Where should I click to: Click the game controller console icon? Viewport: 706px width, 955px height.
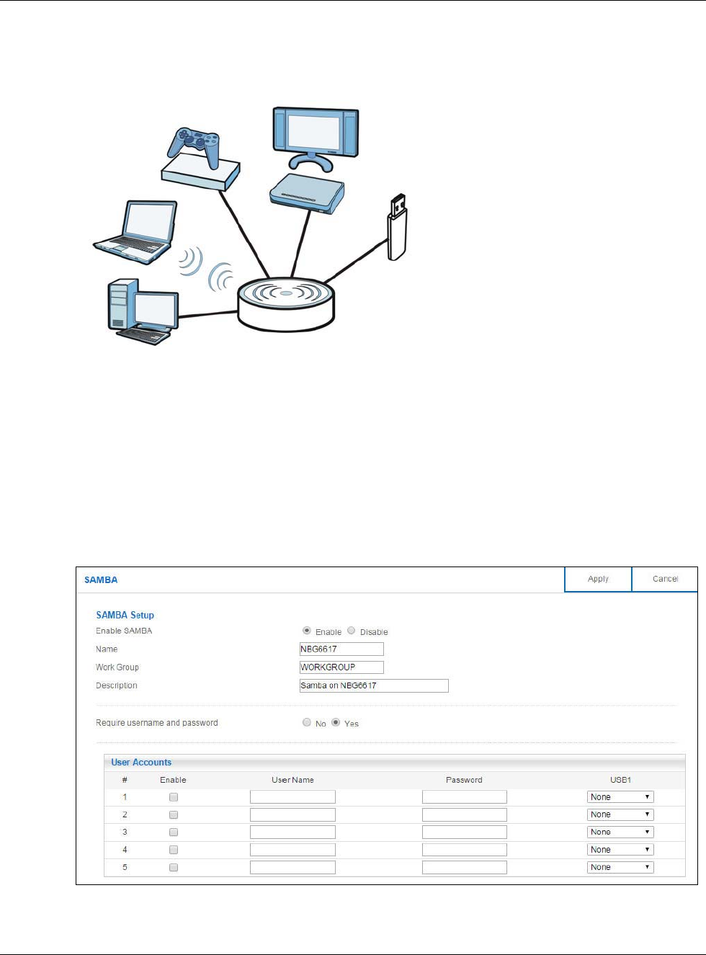click(x=200, y=159)
